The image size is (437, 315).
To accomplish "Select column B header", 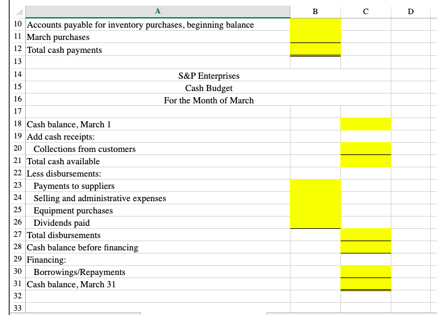I will (x=315, y=12).
